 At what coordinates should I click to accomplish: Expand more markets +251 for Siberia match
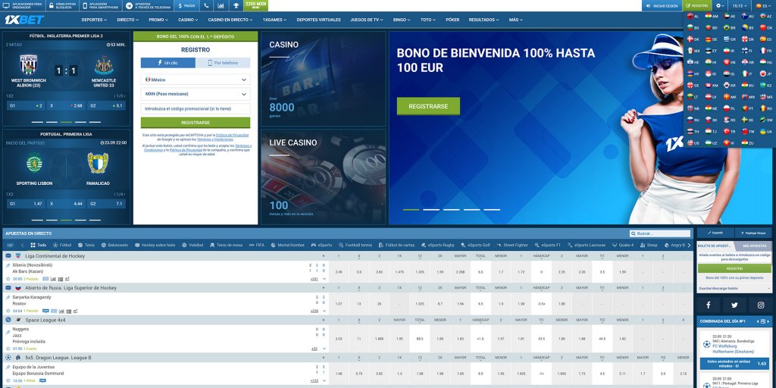[314, 279]
